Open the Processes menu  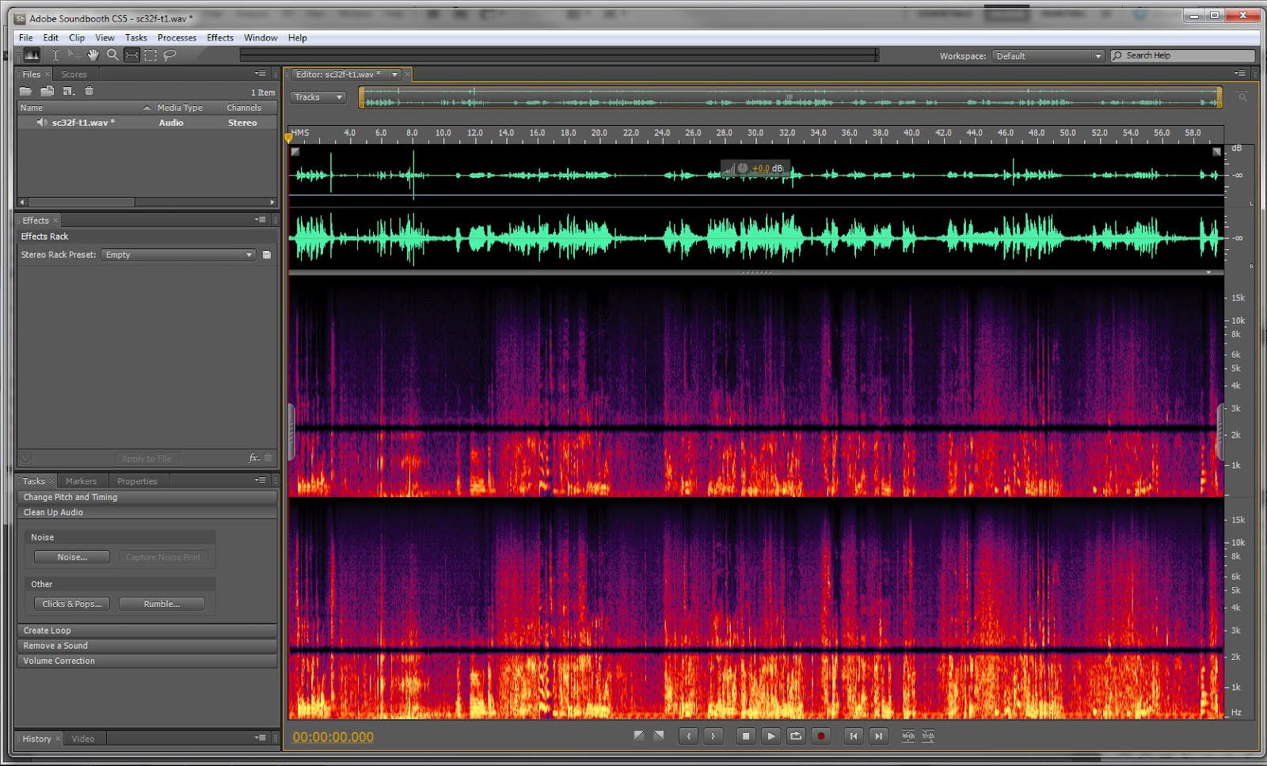point(177,38)
